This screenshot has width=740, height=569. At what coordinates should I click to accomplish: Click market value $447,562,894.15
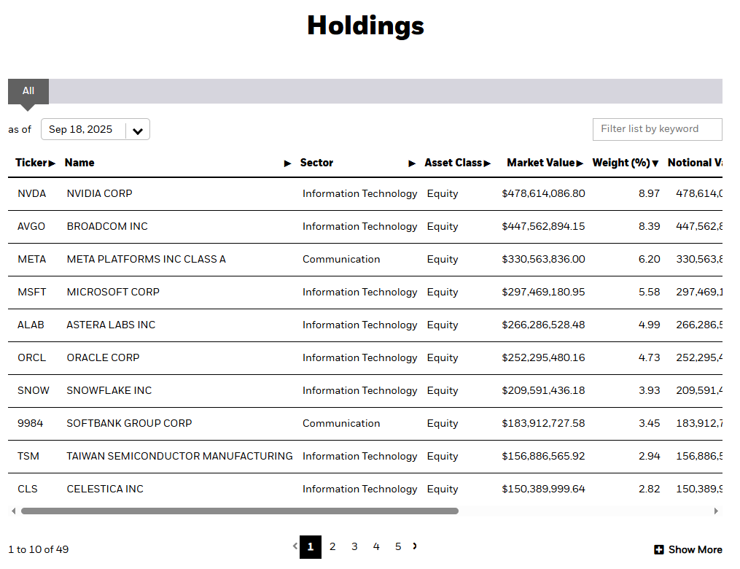tap(543, 227)
